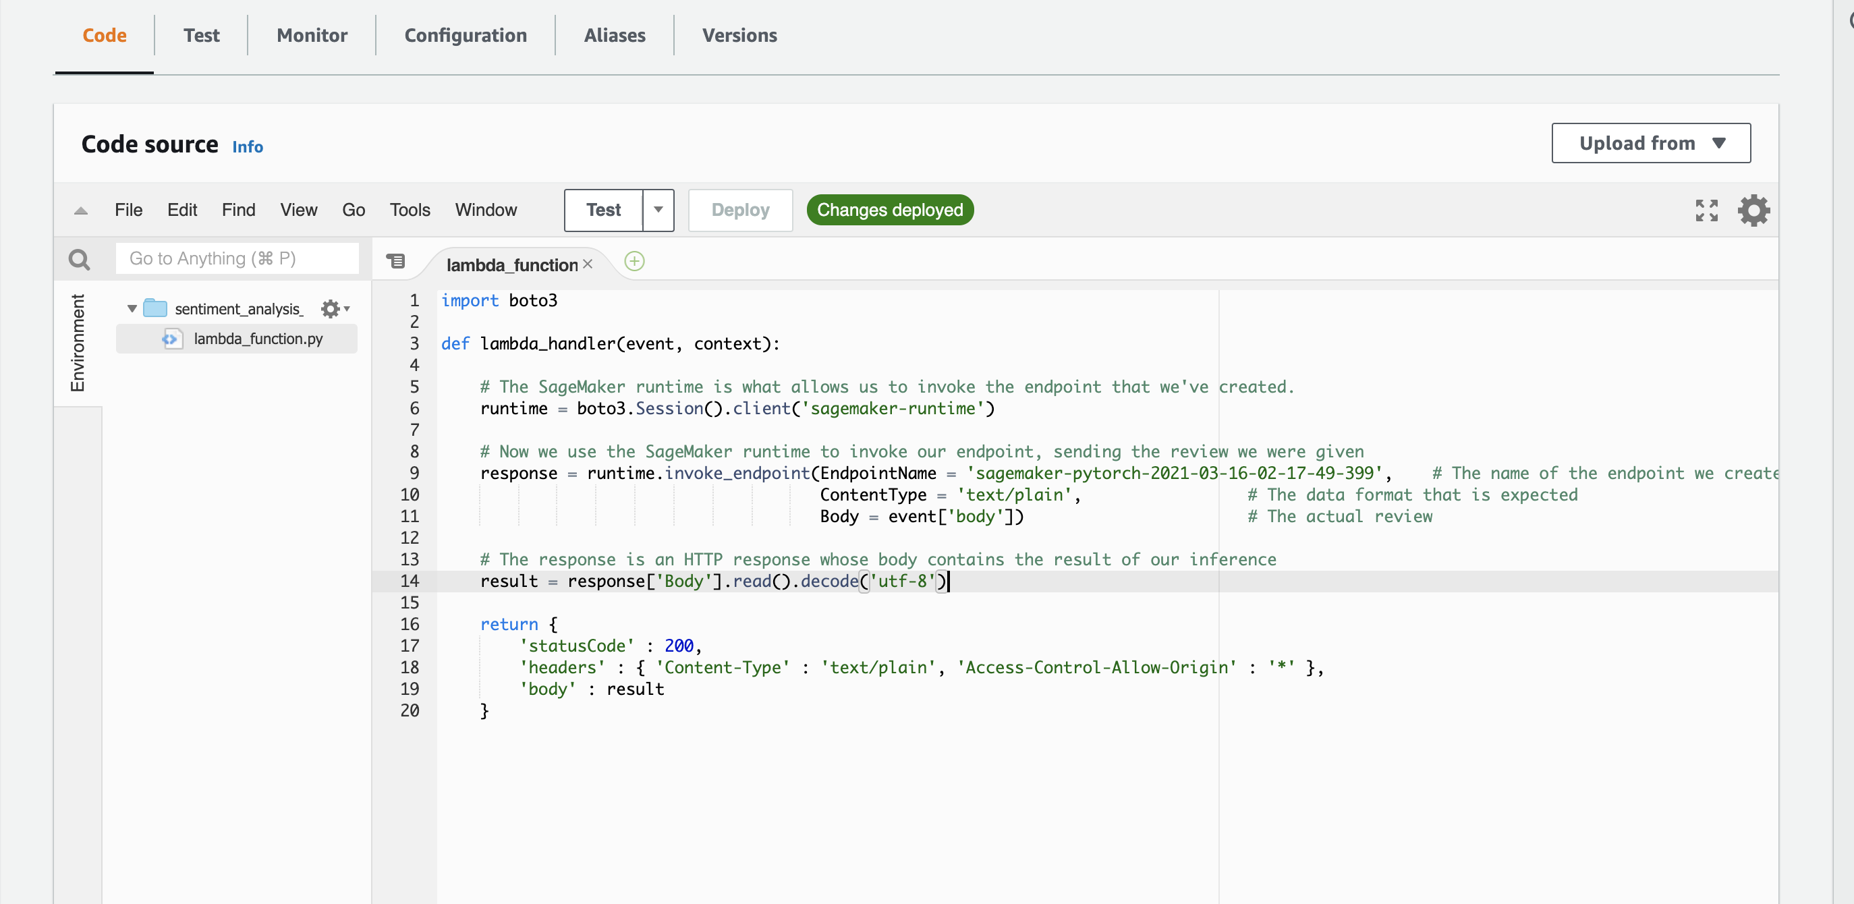This screenshot has height=904, width=1854.
Task: Click the search magnifier icon
Action: [79, 259]
